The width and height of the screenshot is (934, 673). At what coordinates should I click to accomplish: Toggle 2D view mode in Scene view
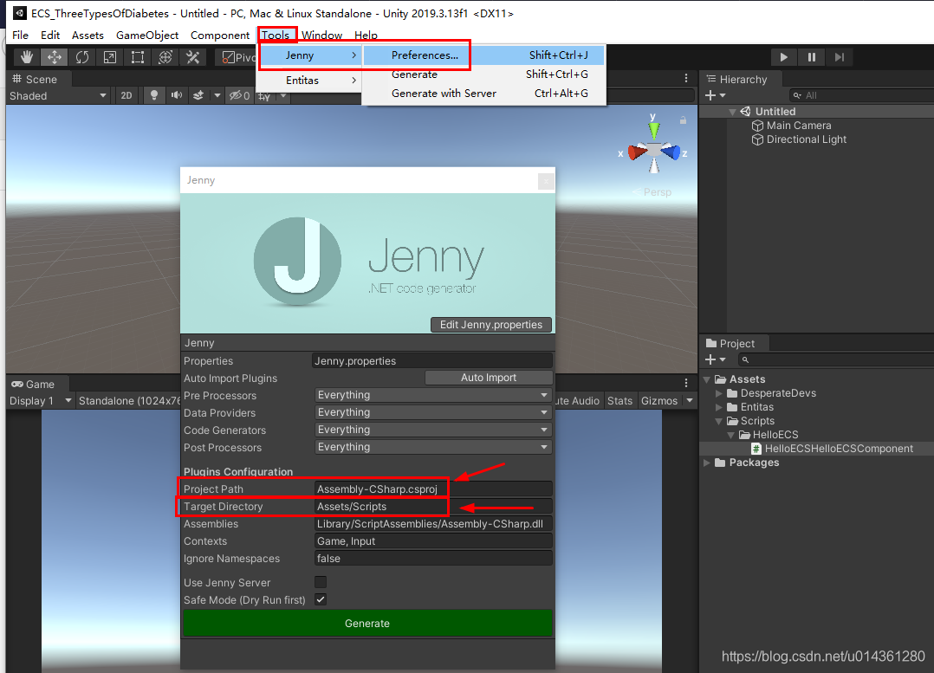126,95
